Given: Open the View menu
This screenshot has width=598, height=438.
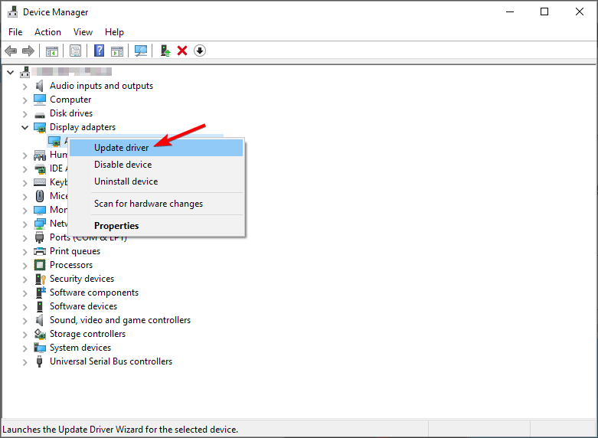Looking at the screenshot, I should click(x=83, y=32).
